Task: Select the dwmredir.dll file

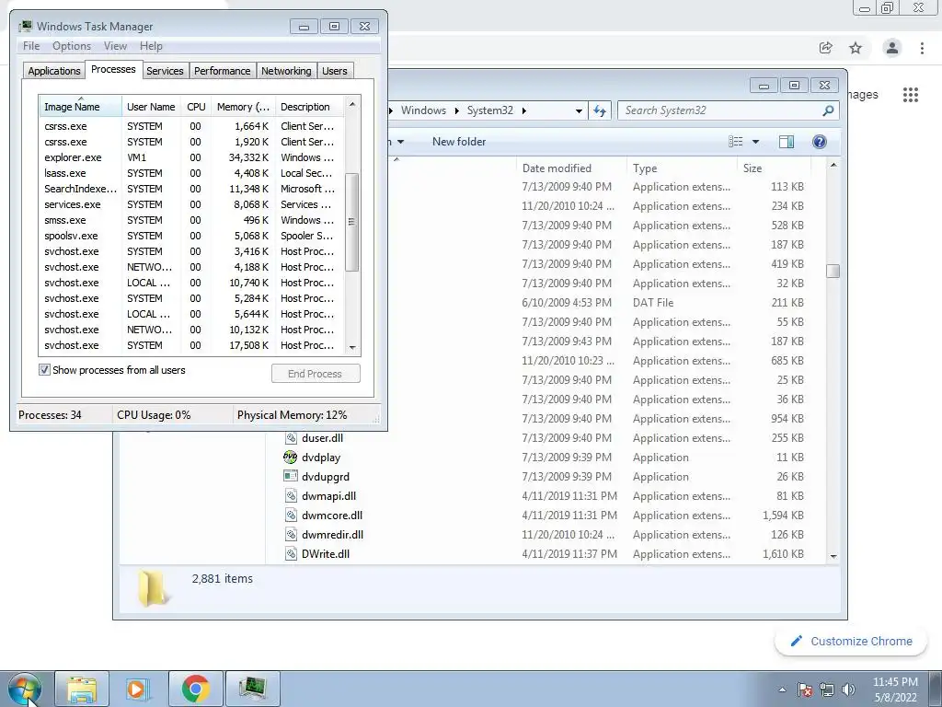Action: (x=333, y=535)
